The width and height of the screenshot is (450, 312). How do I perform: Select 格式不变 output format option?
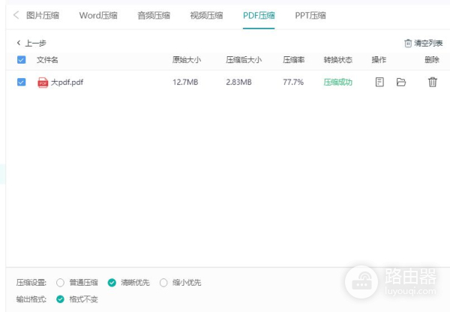click(60, 299)
